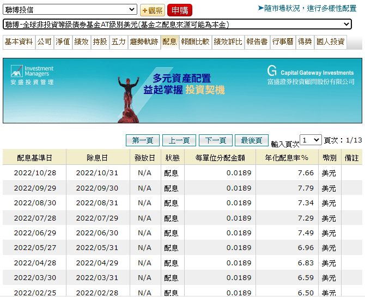Select the 行事曆 tab
The height and width of the screenshot is (297, 365).
[x=283, y=42]
